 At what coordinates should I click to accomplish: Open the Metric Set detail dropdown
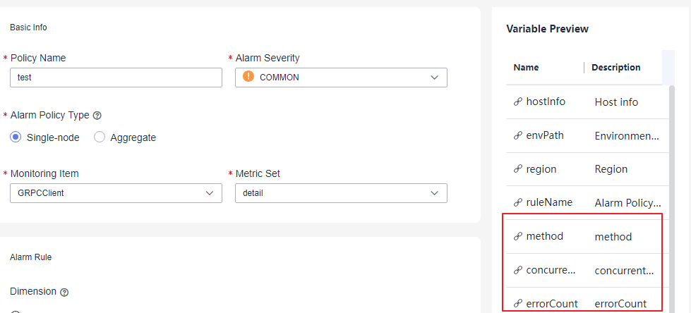(x=341, y=193)
